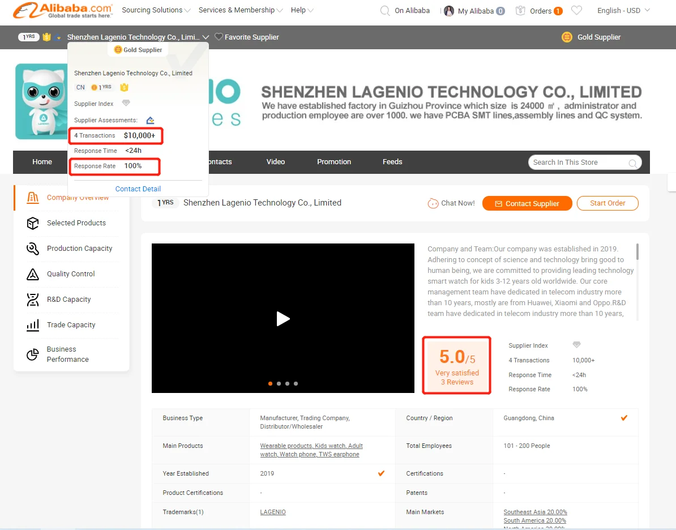Open the Promotion store tab
Screen dimensions: 676x530
334,162
